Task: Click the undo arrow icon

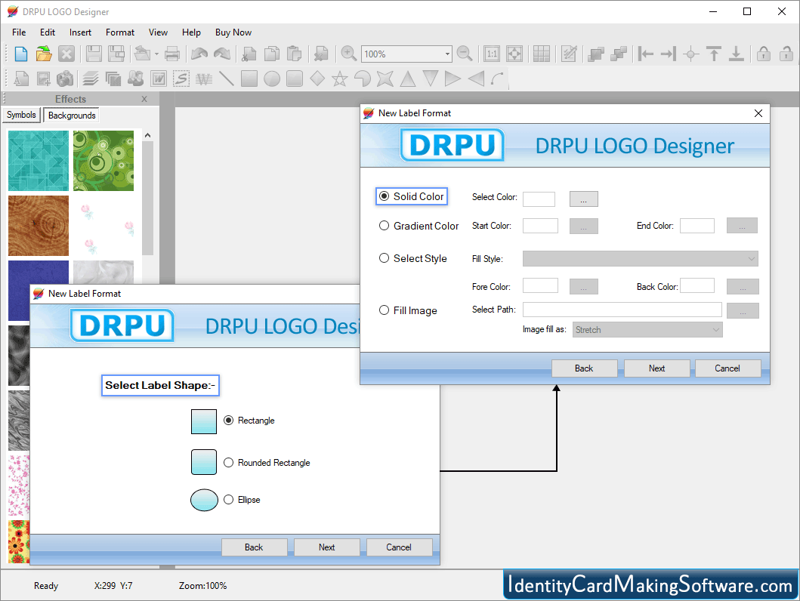Action: [199, 54]
